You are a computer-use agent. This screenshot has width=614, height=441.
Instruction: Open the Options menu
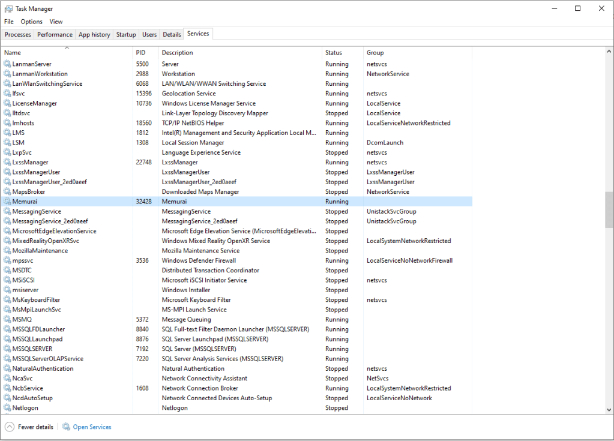[32, 22]
